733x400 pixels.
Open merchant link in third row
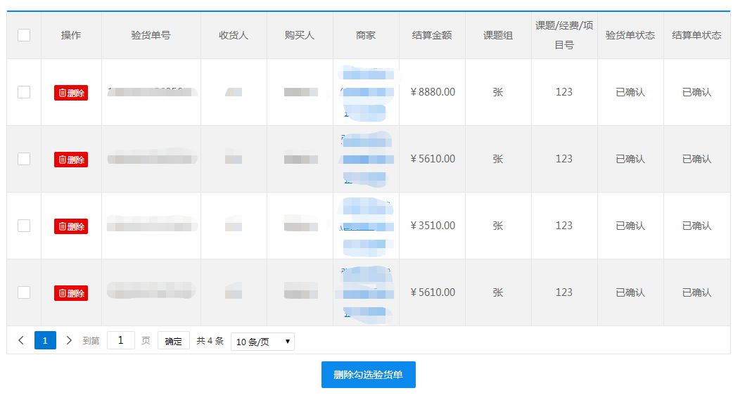pyautogui.click(x=365, y=226)
